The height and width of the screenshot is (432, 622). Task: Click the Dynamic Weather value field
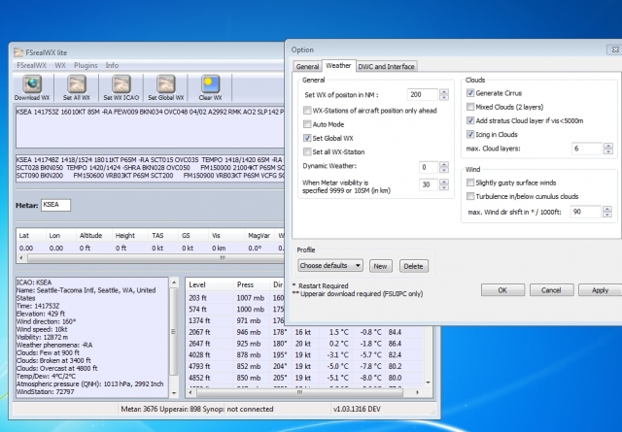tap(429, 167)
